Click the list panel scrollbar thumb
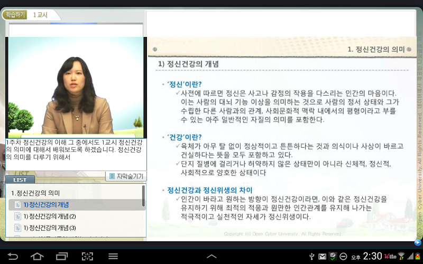 143,196
